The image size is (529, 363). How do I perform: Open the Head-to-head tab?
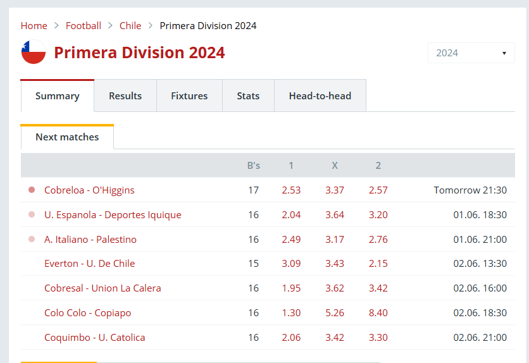320,95
